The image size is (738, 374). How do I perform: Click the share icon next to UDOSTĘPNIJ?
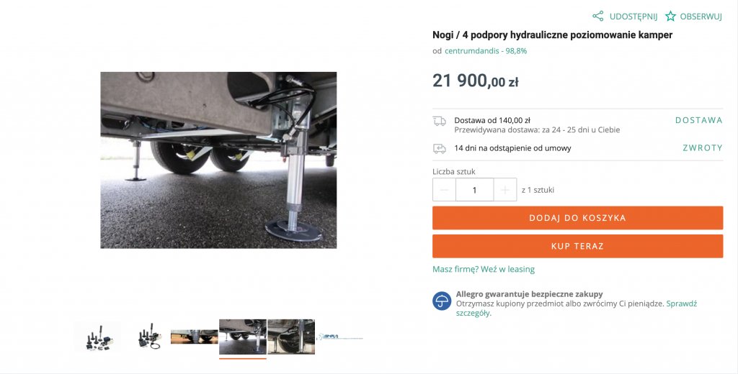[x=597, y=16]
